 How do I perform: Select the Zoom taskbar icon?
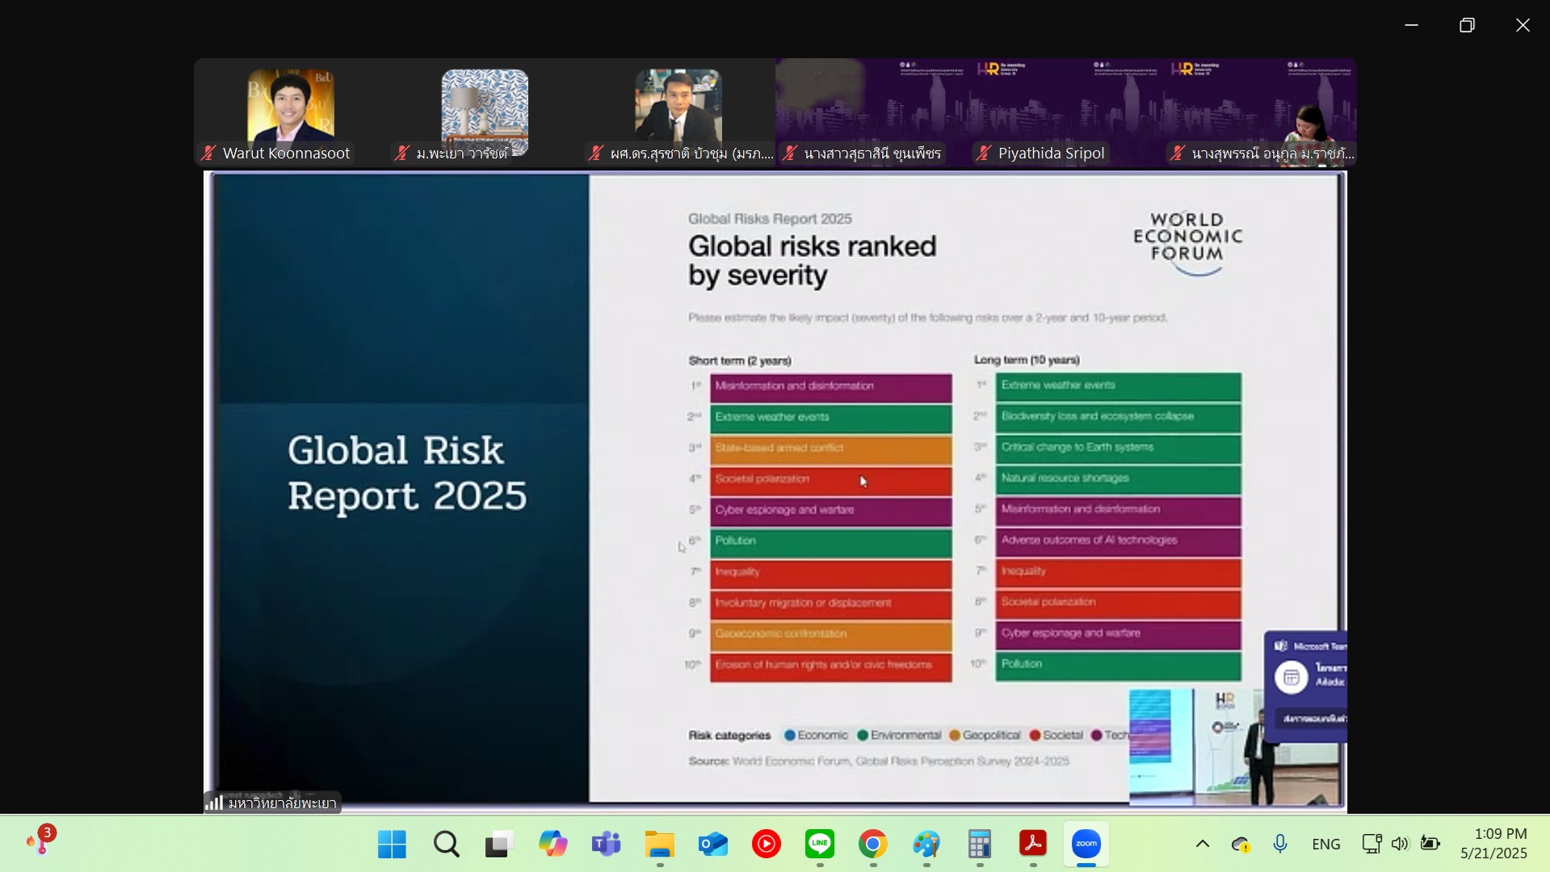point(1086,845)
